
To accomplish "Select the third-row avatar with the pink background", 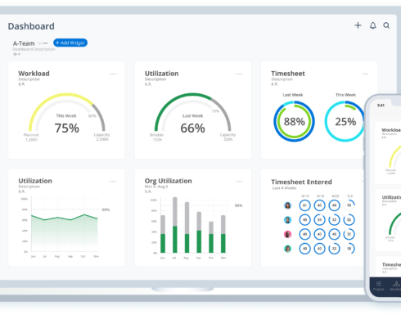I will pos(287,234).
